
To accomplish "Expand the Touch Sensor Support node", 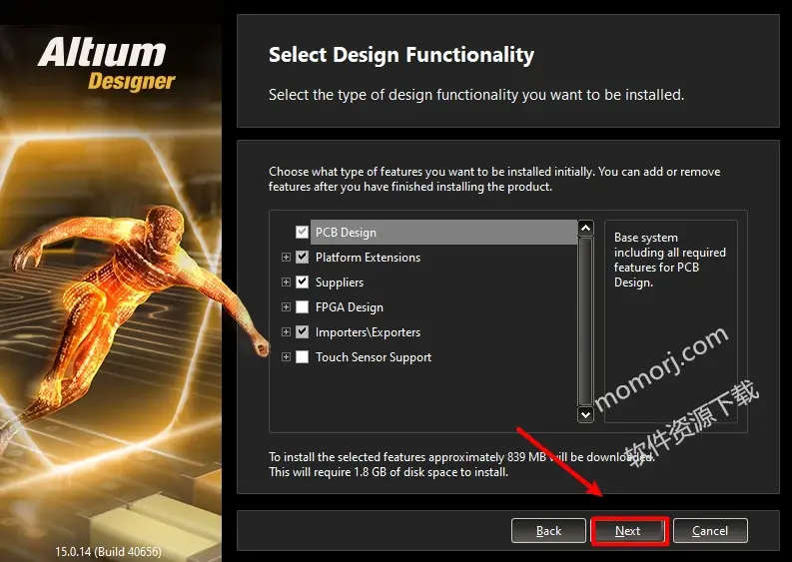I will click(x=286, y=357).
